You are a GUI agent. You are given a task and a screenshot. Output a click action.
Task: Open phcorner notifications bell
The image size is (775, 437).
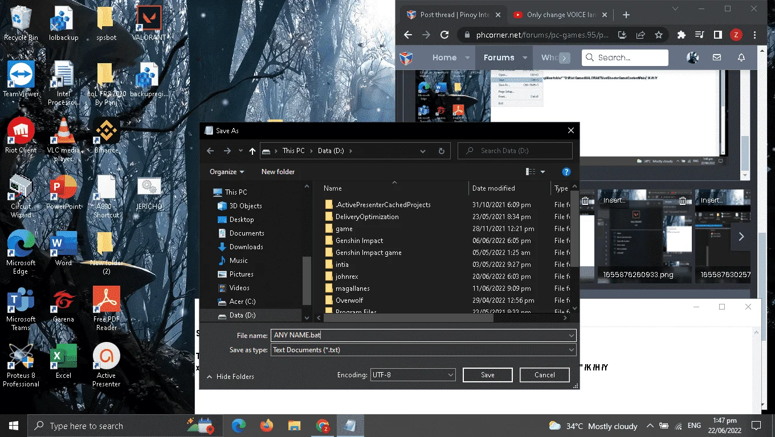tap(741, 57)
